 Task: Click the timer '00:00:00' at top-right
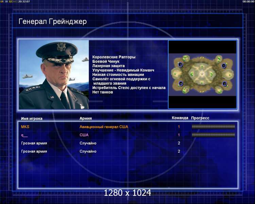pyautogui.click(x=248, y=1)
